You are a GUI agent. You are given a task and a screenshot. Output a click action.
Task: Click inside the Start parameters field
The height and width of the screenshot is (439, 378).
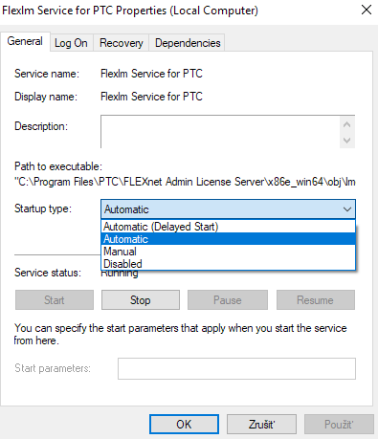[236, 368]
